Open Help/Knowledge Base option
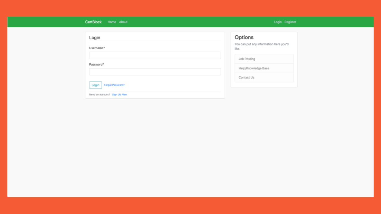381x214 pixels. click(x=264, y=68)
